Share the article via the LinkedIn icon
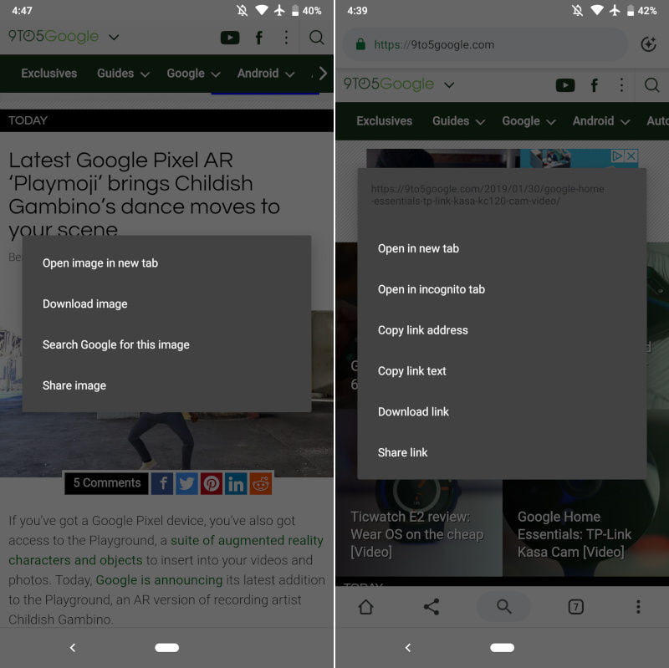This screenshot has width=669, height=668. point(236,483)
